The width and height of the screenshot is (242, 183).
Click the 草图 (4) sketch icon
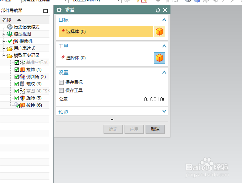(22, 91)
